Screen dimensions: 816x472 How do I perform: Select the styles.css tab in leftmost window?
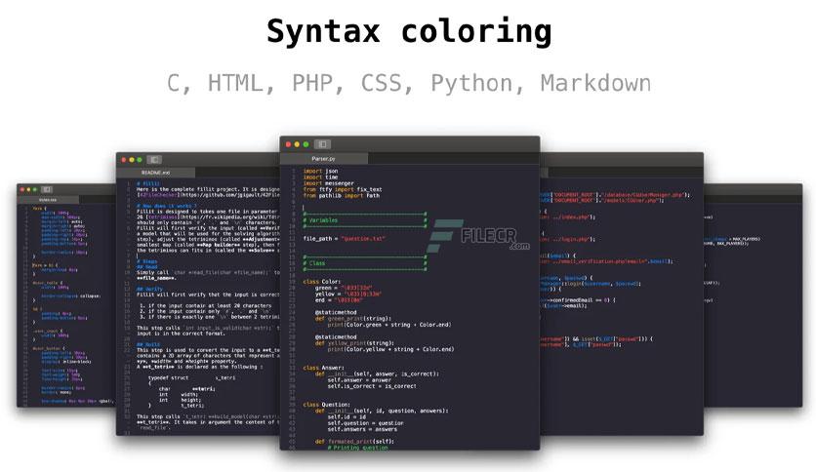[x=48, y=200]
